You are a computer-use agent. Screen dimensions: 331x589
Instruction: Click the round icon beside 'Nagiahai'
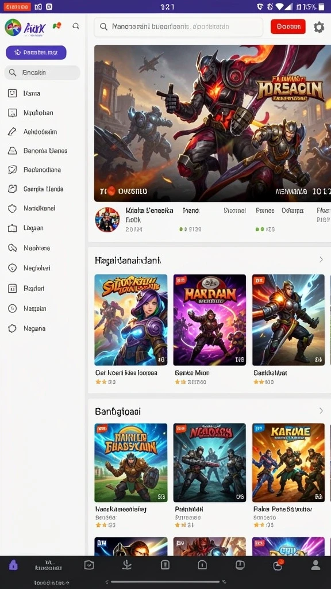[x=13, y=268]
